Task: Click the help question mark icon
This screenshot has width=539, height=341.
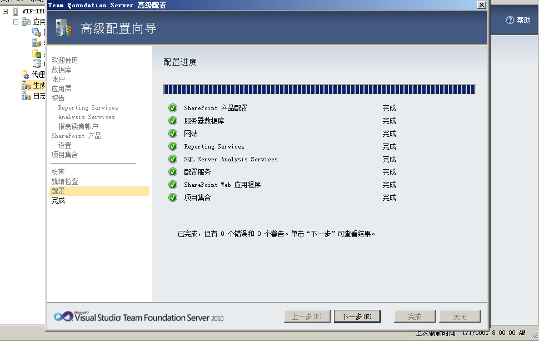Action: coord(510,20)
